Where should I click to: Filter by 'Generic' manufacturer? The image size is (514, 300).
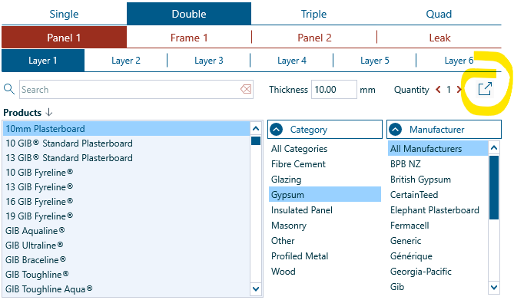[438, 241]
